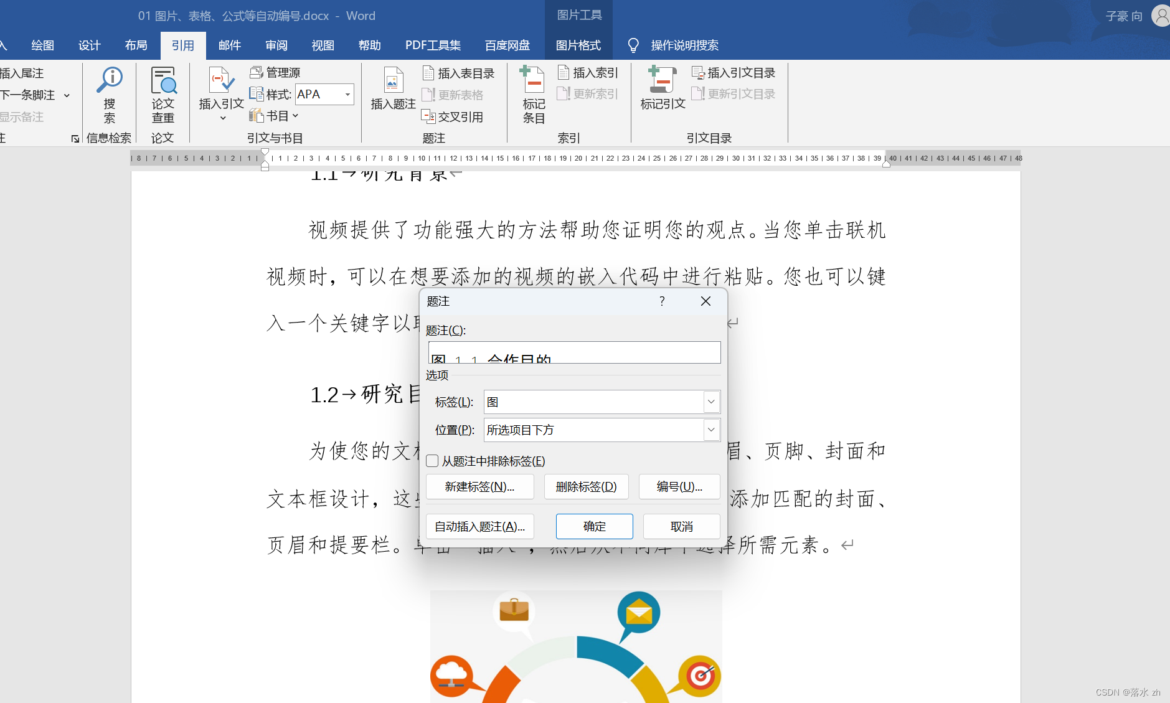The image size is (1170, 703).
Task: Select 插入表目录 insert table of figures
Action: 458,73
